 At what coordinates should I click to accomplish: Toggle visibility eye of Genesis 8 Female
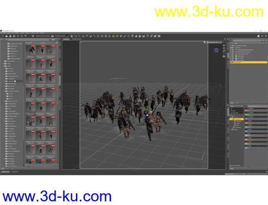pos(231,46)
